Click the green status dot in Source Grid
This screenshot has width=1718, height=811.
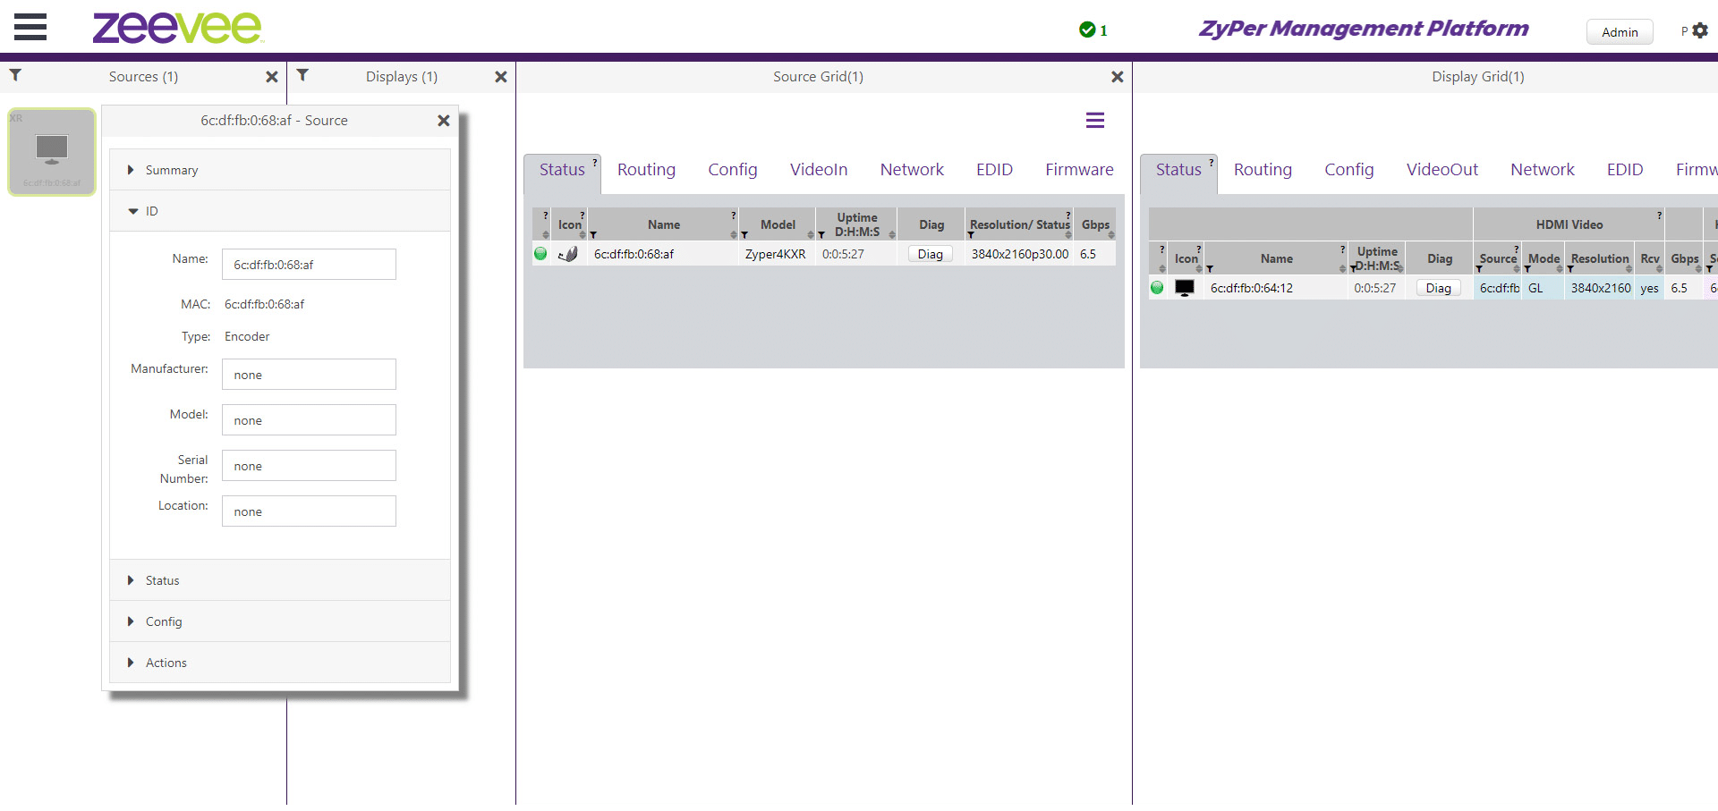coord(540,254)
